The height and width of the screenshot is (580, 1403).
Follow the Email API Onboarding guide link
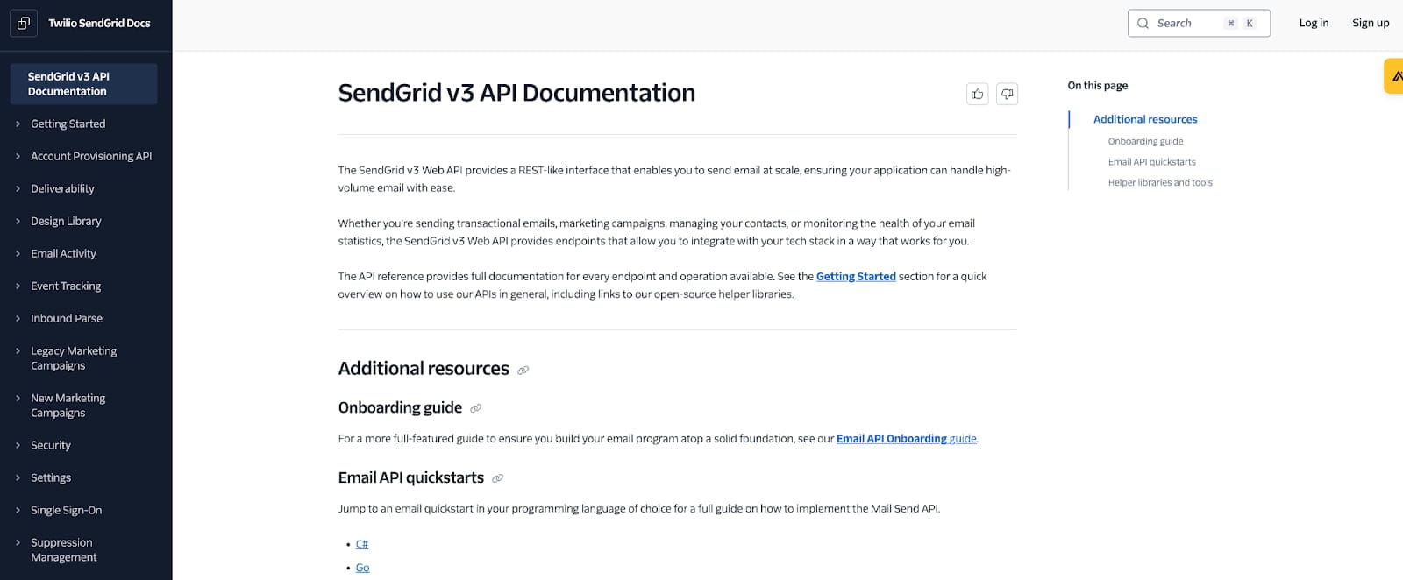pos(906,439)
